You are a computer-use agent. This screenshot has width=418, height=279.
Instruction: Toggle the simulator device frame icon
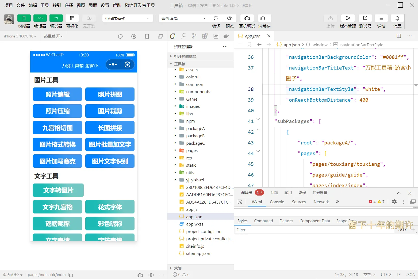click(147, 36)
